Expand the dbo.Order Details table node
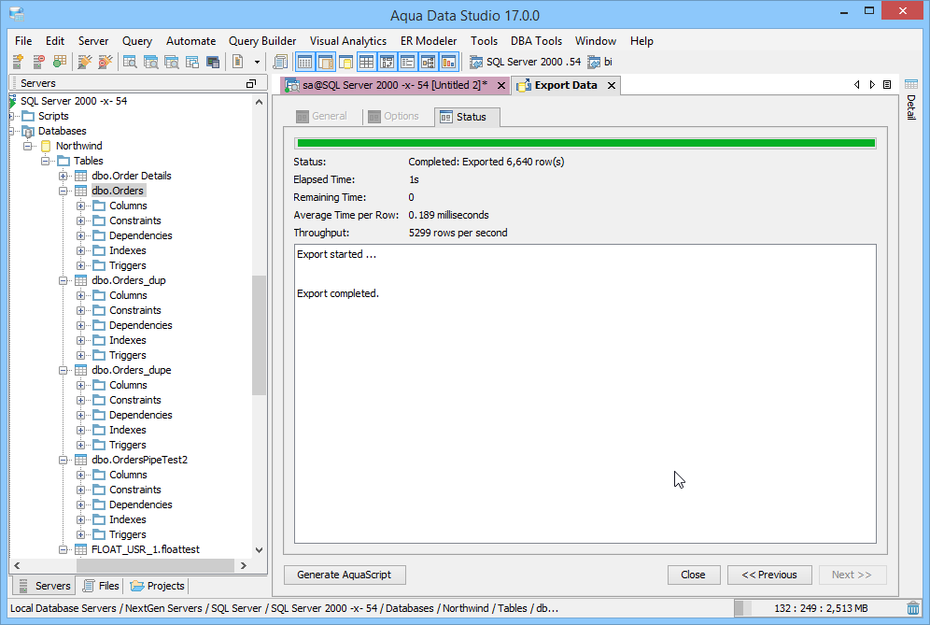 [63, 177]
